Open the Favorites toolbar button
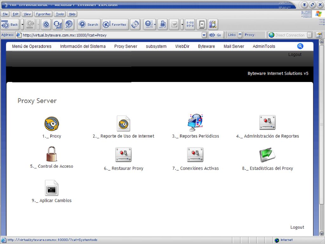This screenshot has height=244, width=325. [115, 24]
